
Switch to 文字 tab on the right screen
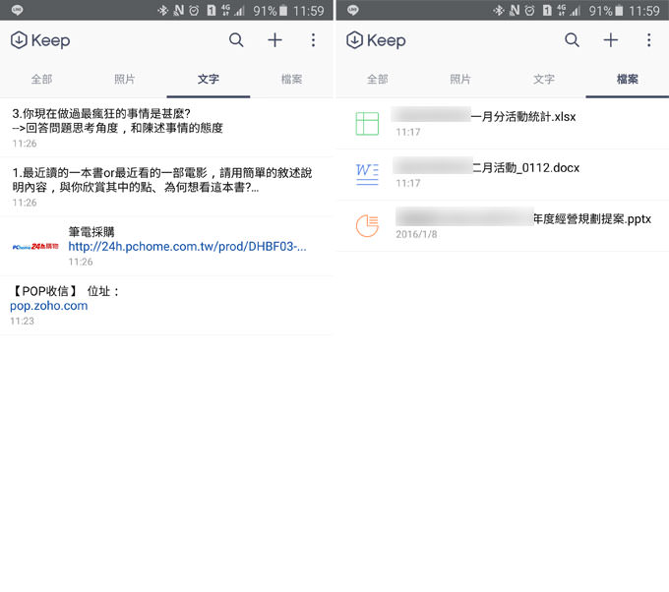click(x=544, y=80)
